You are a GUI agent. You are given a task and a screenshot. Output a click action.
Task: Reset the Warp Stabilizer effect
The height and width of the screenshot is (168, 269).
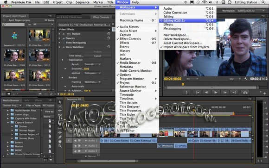(x=109, y=47)
